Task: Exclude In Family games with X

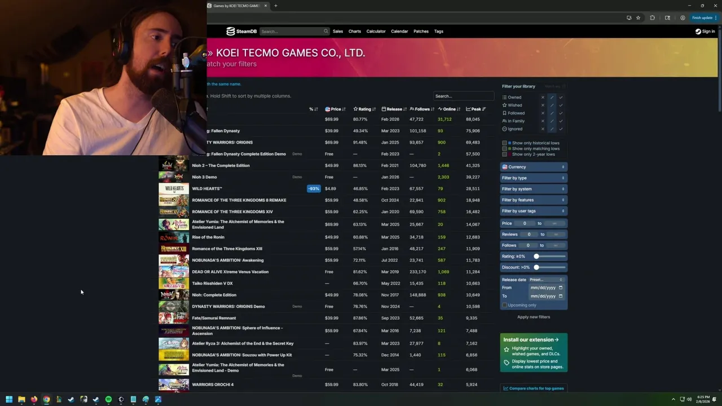Action: 543,121
